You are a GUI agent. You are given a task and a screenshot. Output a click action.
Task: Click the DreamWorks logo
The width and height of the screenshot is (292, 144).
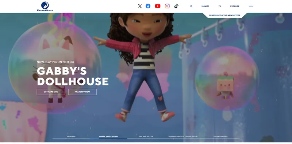pyautogui.click(x=45, y=7)
